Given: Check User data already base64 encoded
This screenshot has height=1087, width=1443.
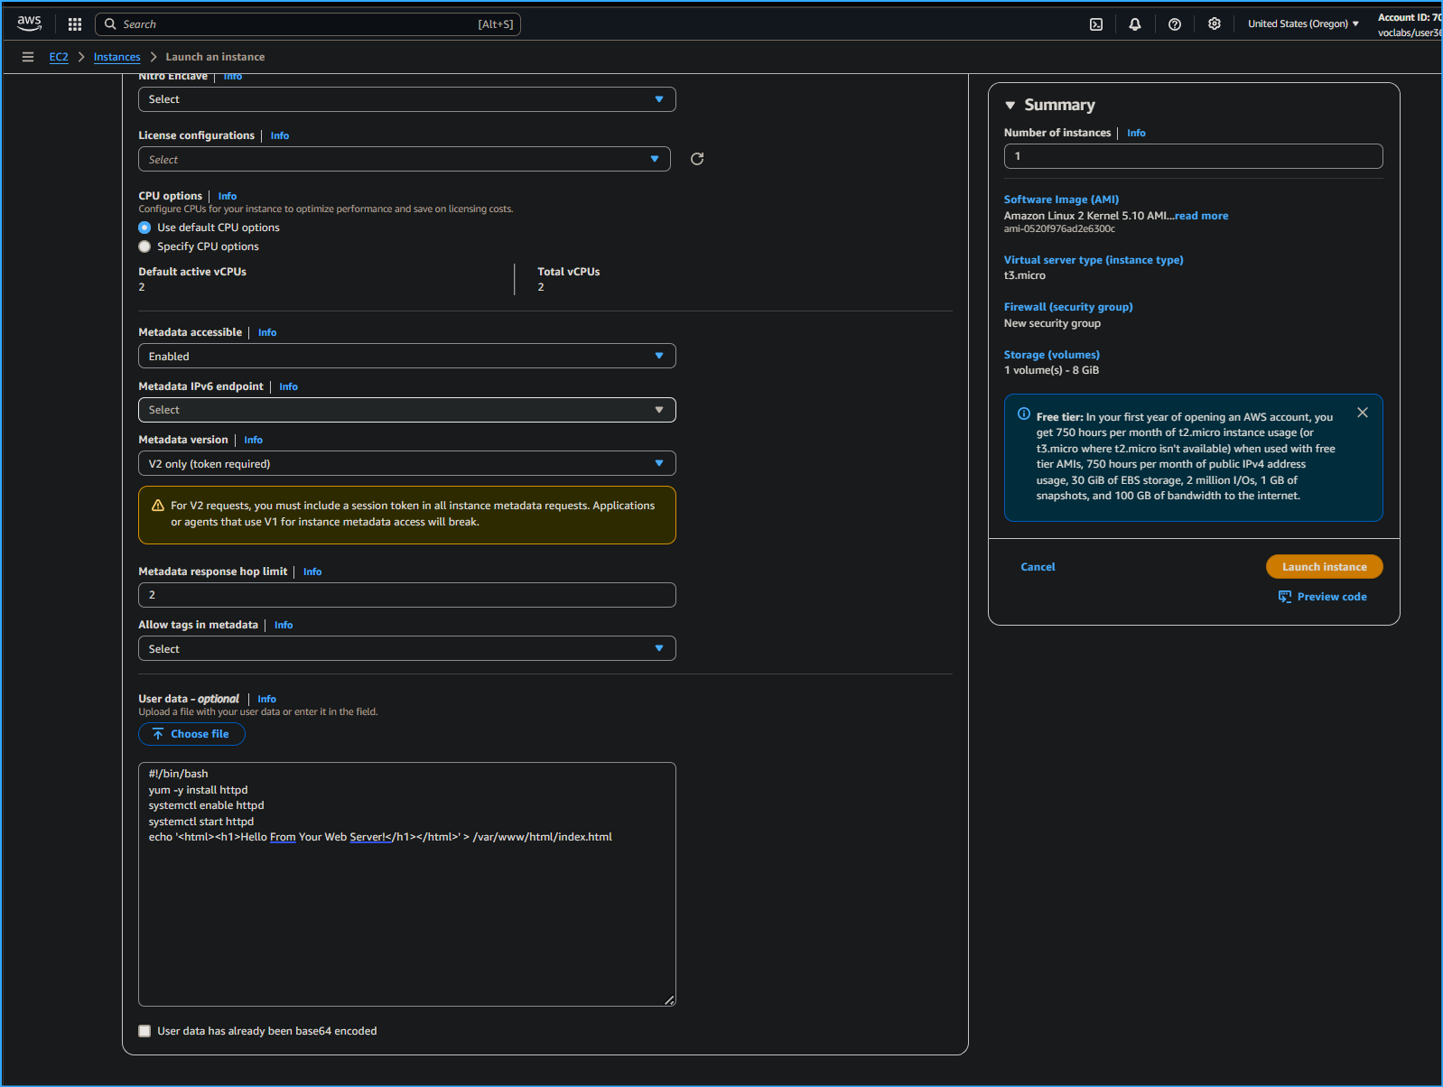Looking at the screenshot, I should point(144,1031).
